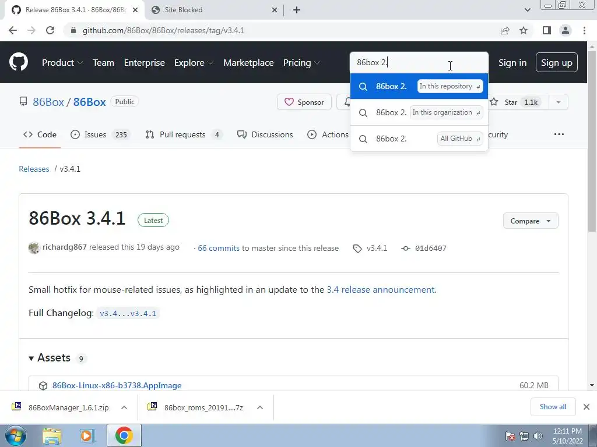
Task: Expand the Explore menu
Action: coord(194,63)
